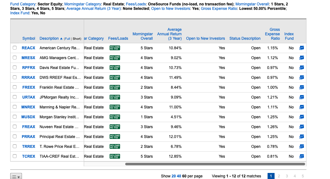Open the chart icon for MRESX
Screen dimensions: 330x179
(x=302, y=58)
